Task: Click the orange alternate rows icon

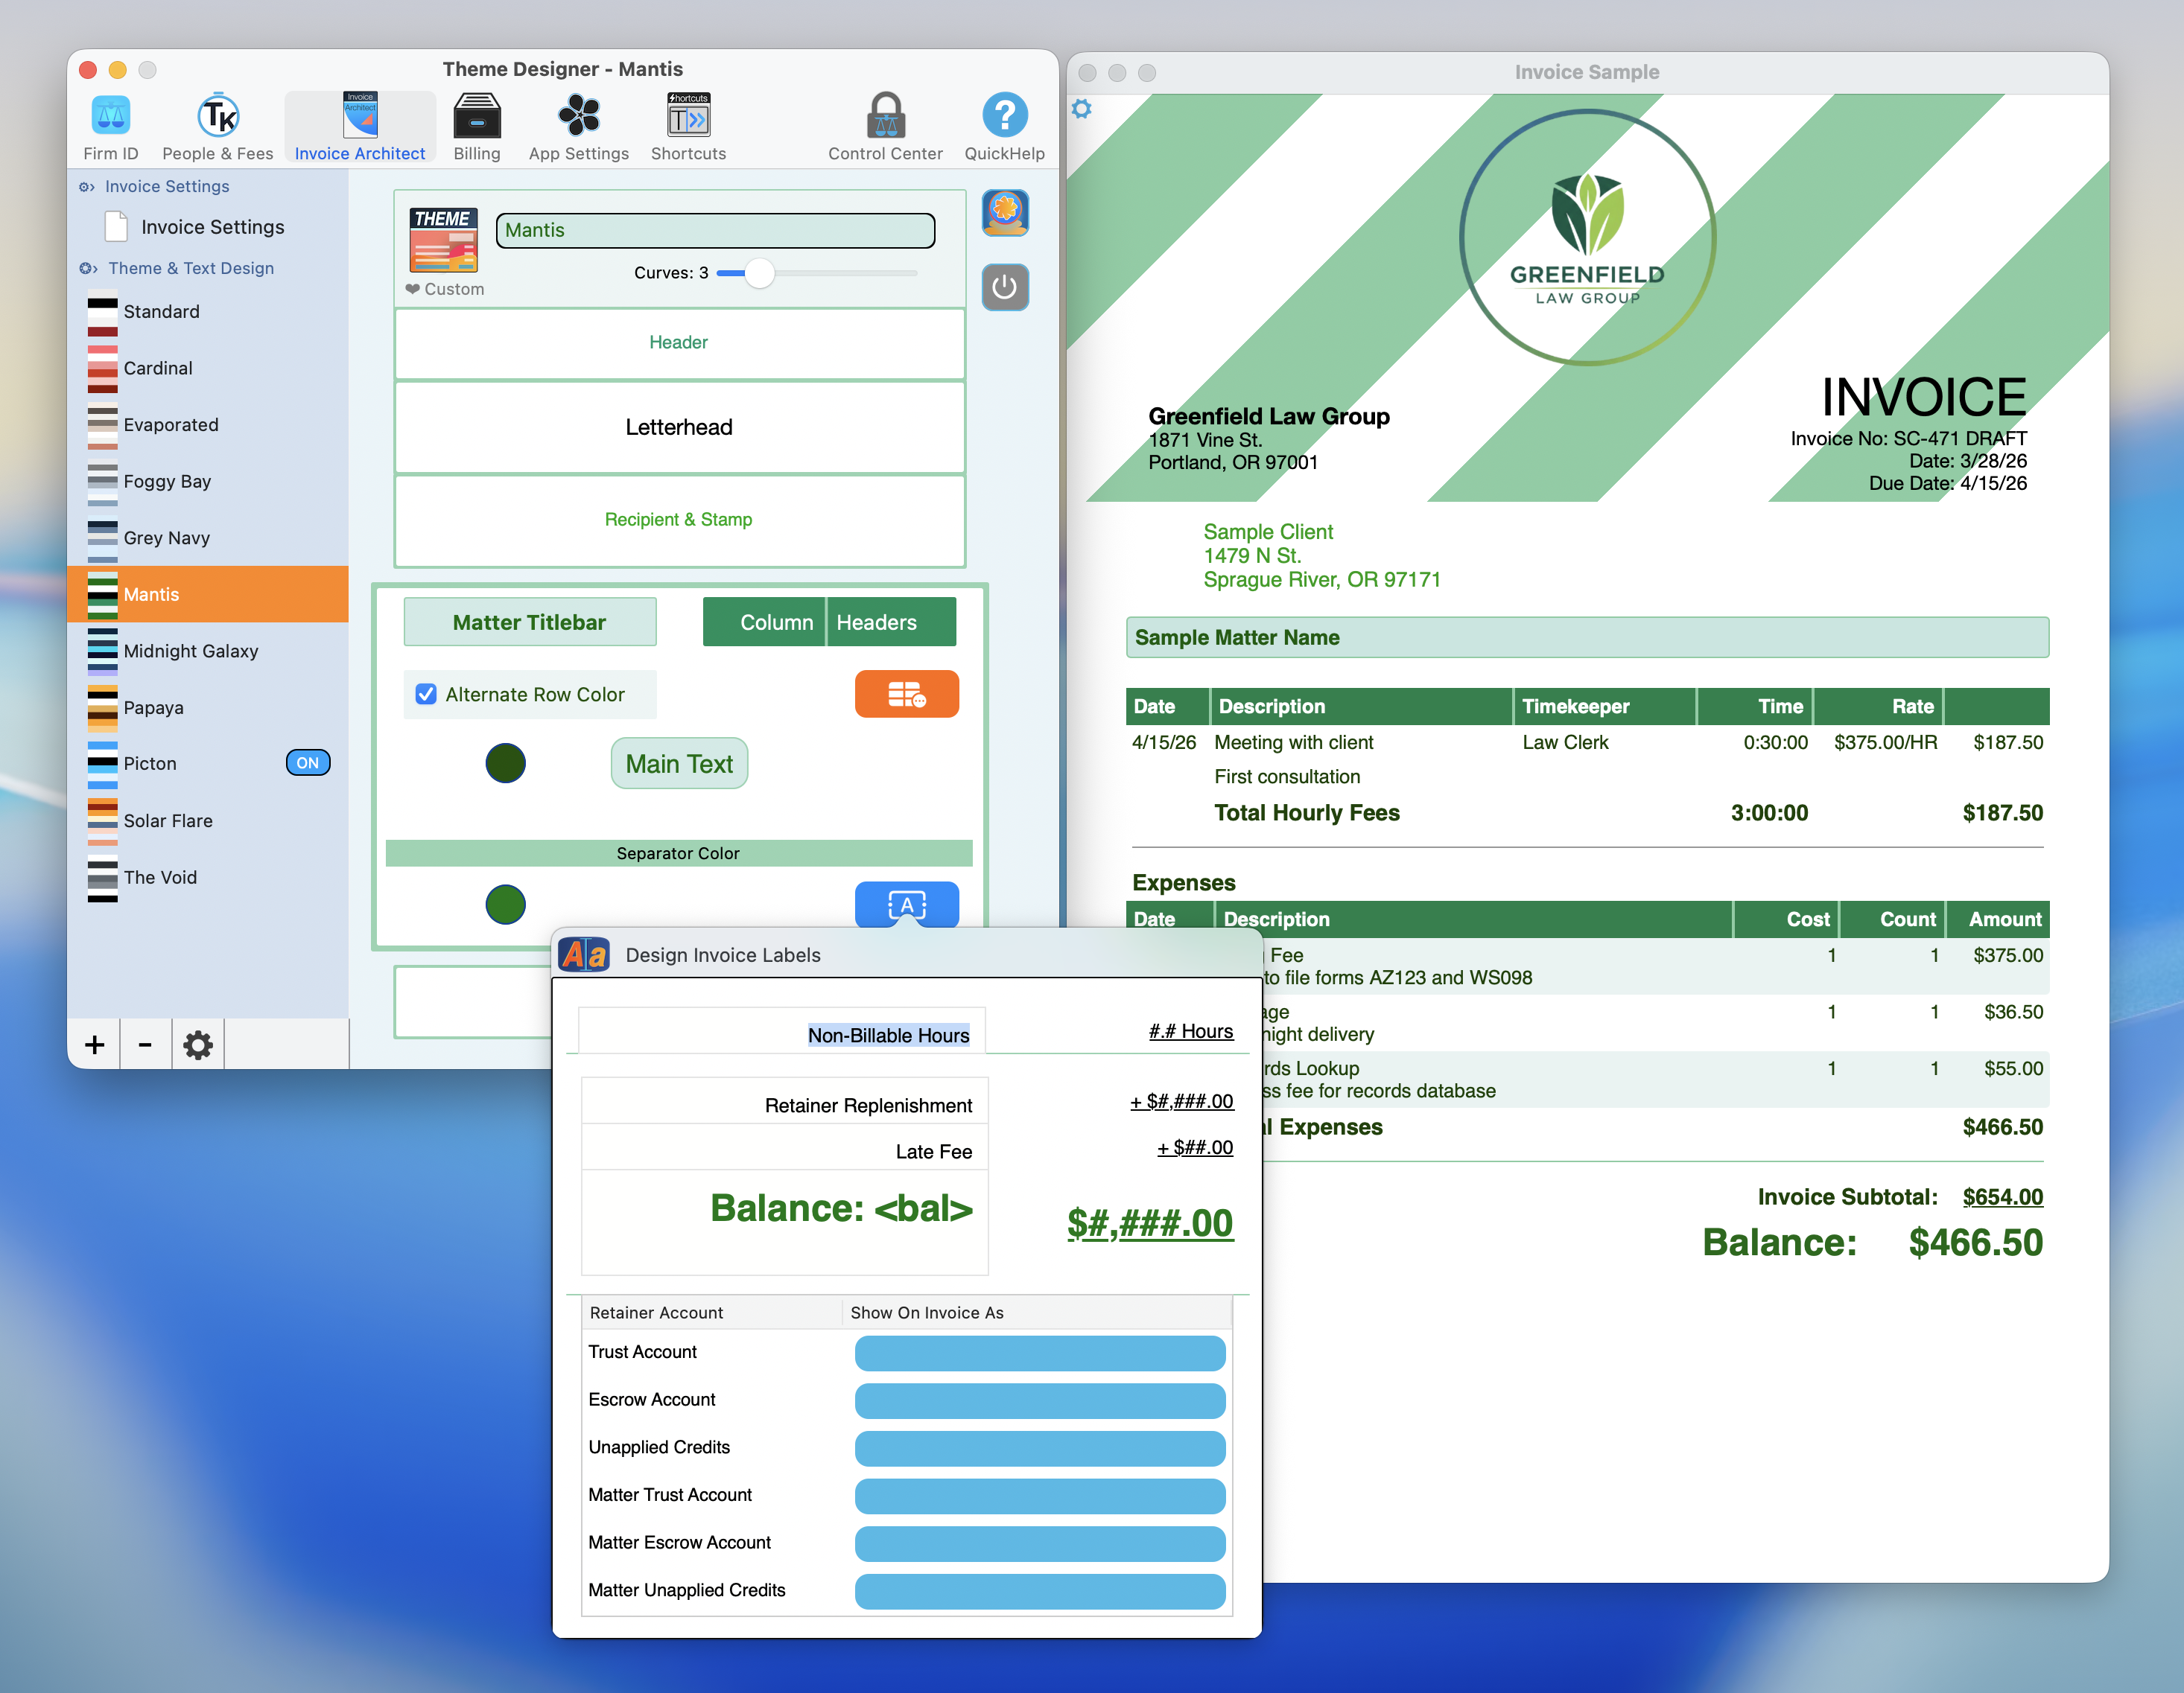Action: point(906,692)
